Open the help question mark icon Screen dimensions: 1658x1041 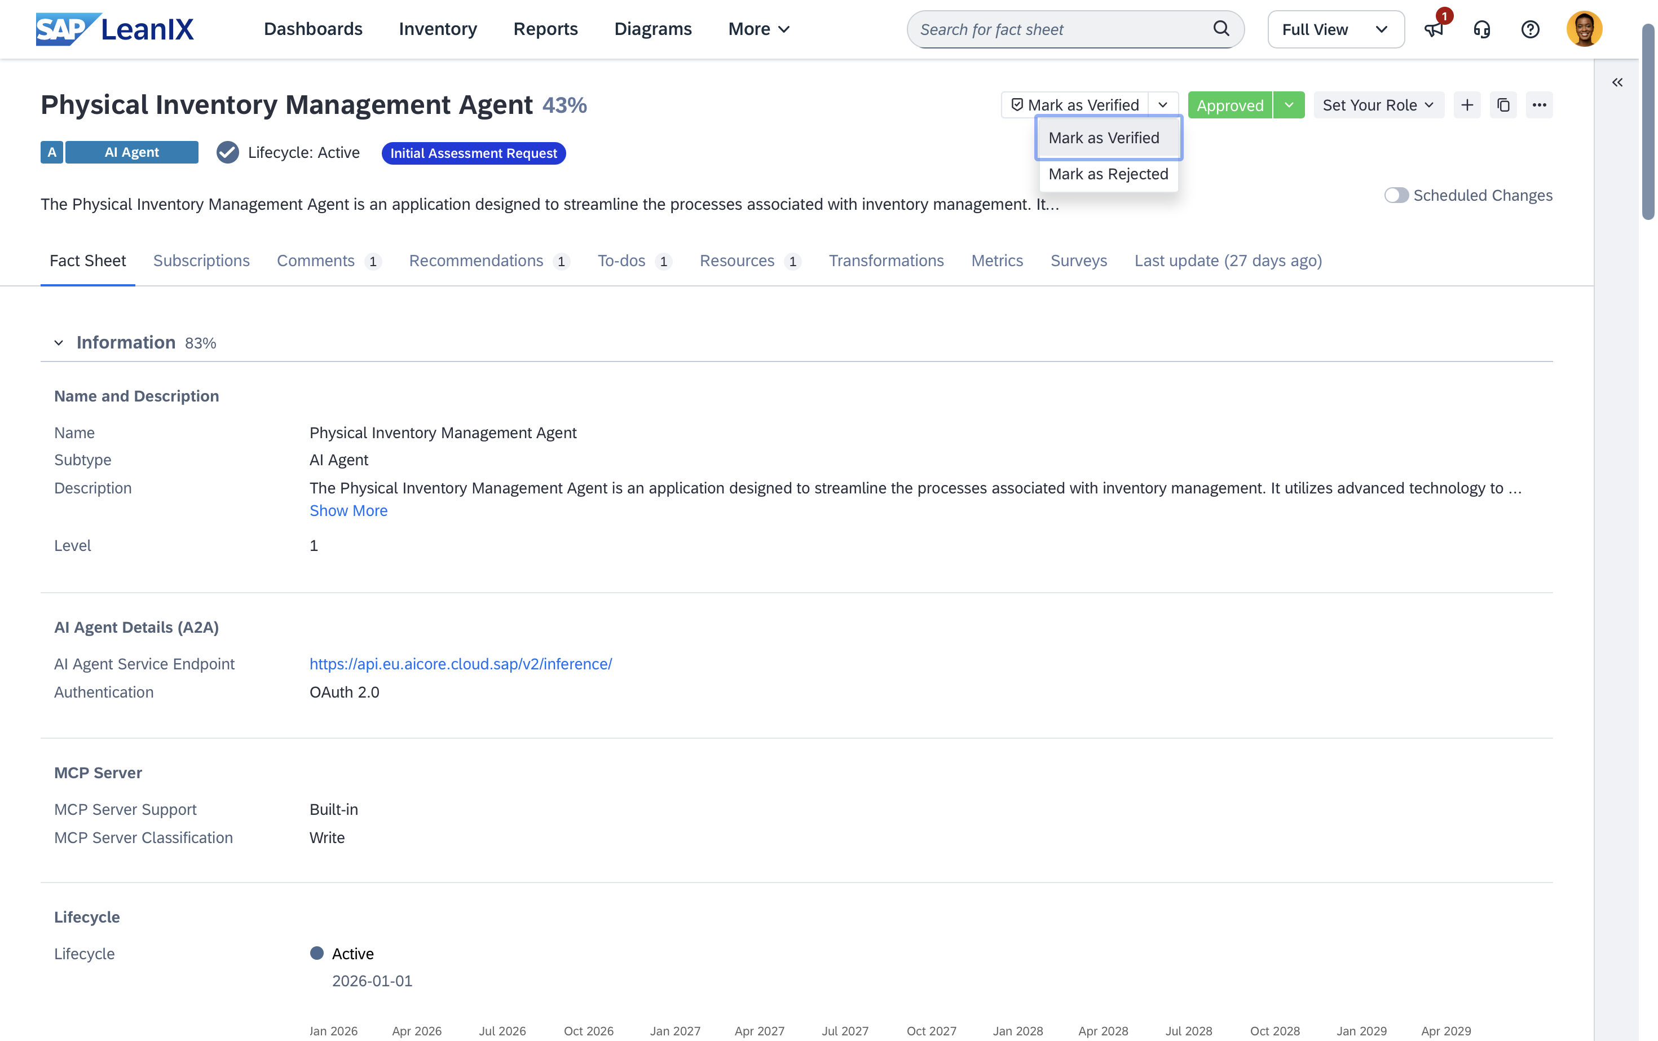pyautogui.click(x=1530, y=29)
